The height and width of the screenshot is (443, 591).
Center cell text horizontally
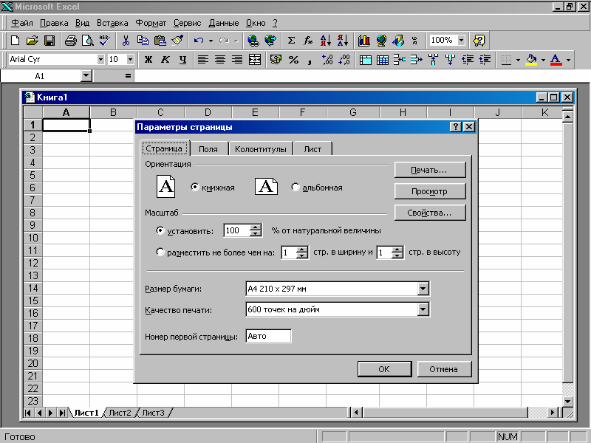tap(220, 60)
